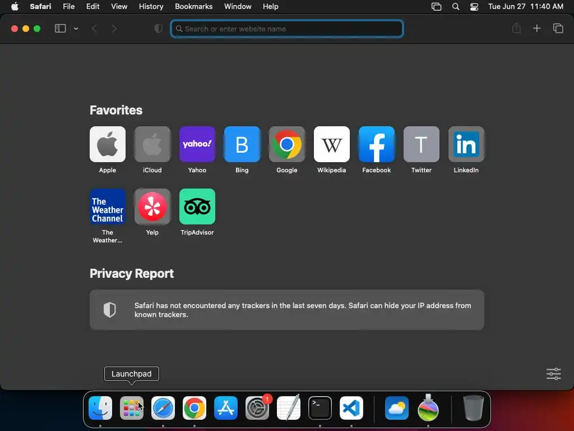
Task: Click the Stage Manager menu bar icon
Action: pyautogui.click(x=436, y=7)
